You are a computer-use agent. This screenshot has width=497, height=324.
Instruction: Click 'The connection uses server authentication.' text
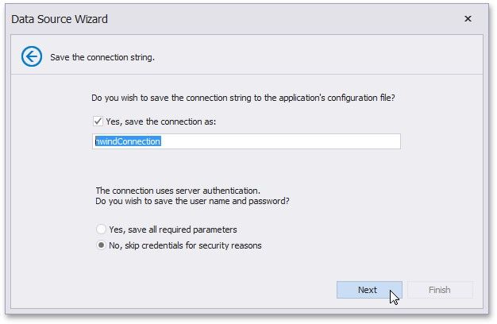coord(178,191)
